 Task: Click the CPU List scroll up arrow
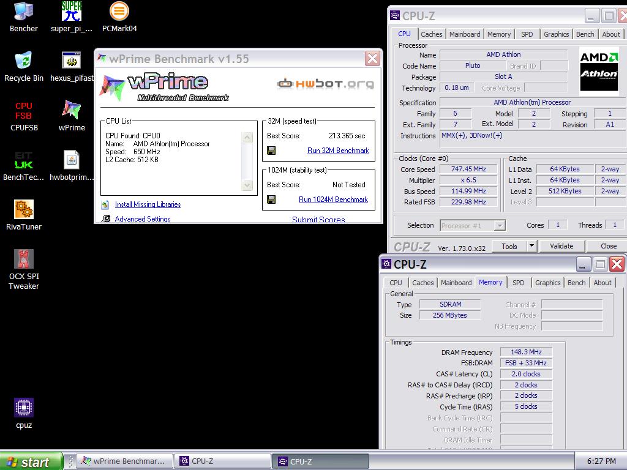pyautogui.click(x=247, y=138)
